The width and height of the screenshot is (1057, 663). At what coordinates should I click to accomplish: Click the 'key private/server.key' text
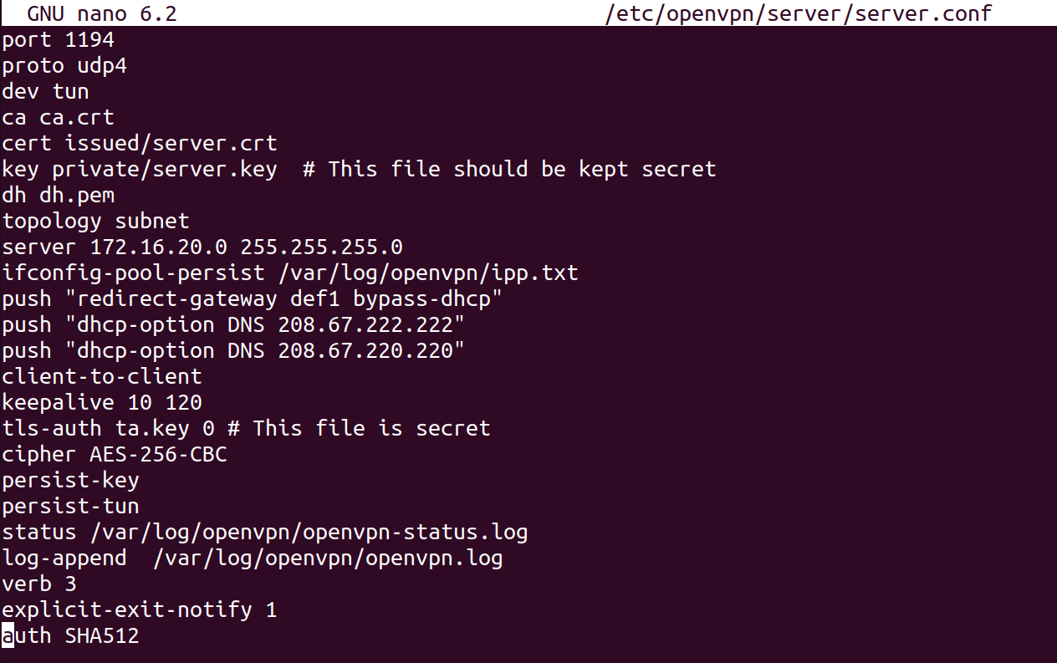coord(139,169)
